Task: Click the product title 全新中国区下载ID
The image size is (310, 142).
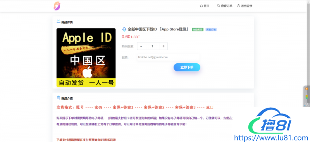Action: 142,29
